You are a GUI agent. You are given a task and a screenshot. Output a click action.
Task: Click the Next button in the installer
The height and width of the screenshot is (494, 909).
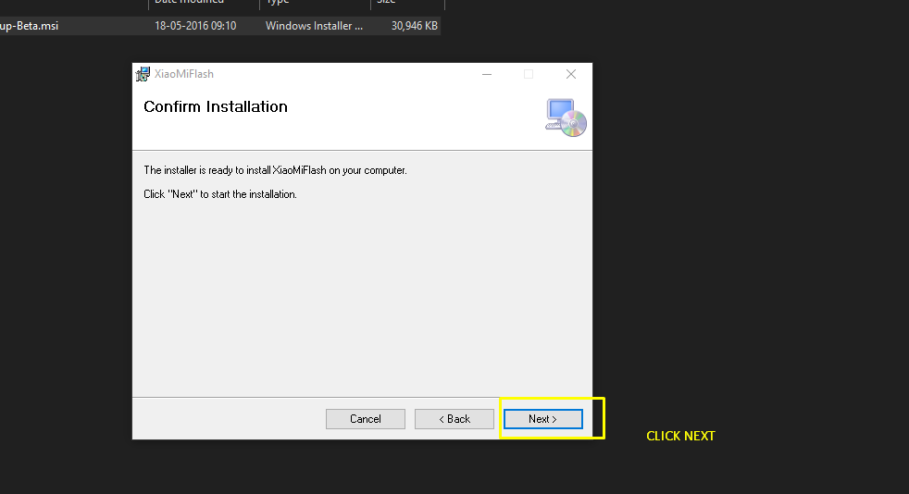coord(543,419)
